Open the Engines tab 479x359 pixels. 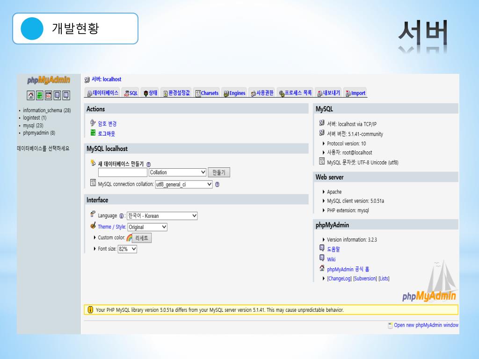pyautogui.click(x=234, y=93)
